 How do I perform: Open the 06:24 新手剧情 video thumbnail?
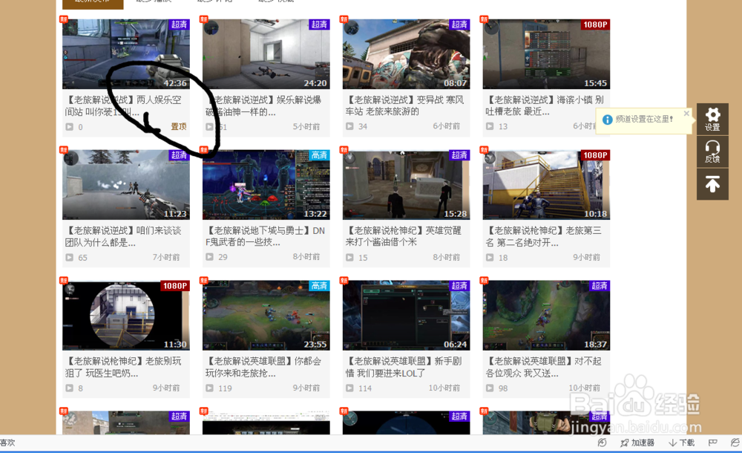tap(406, 316)
